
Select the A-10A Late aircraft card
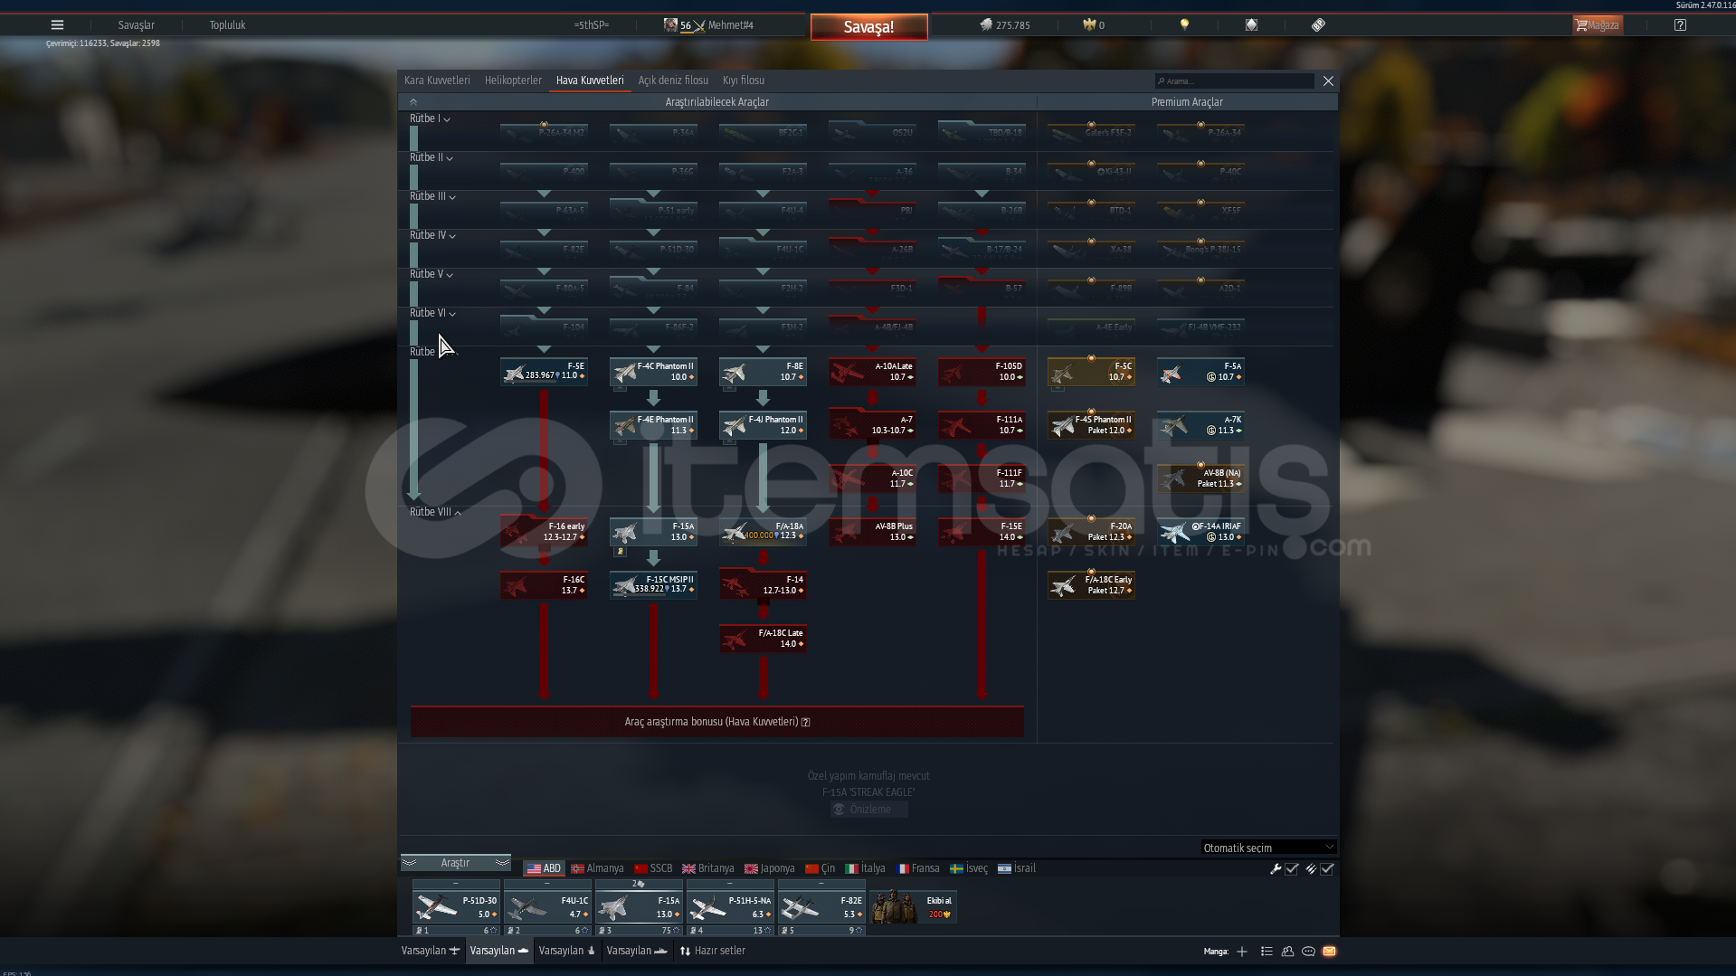(872, 372)
